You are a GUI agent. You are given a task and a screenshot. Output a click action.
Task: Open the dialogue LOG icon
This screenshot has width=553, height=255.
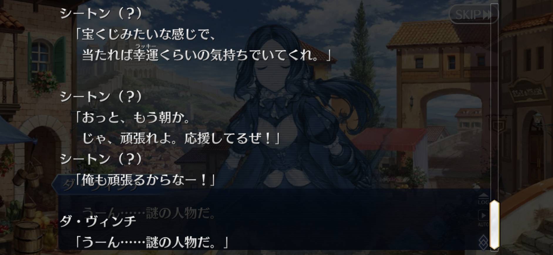pyautogui.click(x=483, y=199)
